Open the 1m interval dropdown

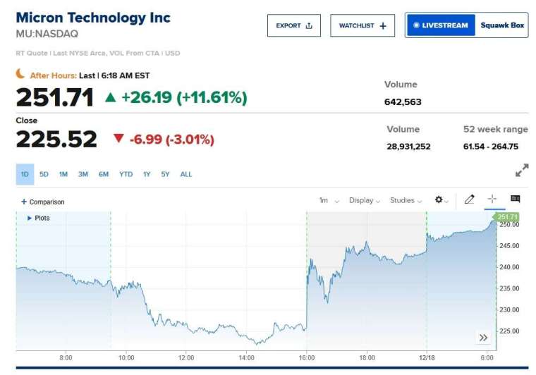[x=329, y=200]
